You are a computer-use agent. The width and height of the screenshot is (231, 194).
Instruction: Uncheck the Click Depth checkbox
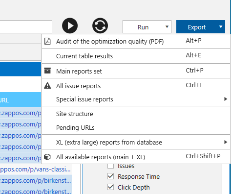pos(111,187)
